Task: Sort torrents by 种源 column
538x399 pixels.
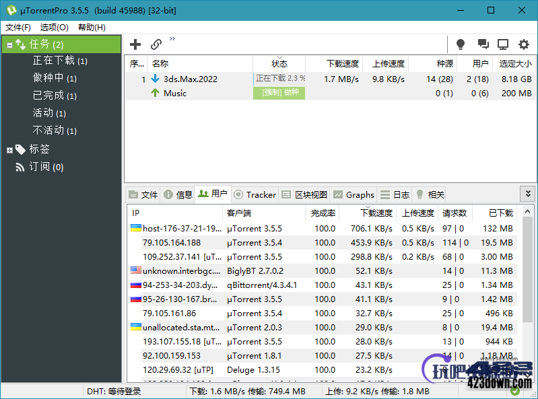Action: click(432, 64)
